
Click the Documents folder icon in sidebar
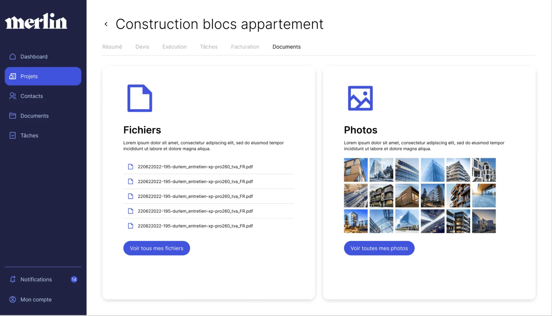[13, 116]
